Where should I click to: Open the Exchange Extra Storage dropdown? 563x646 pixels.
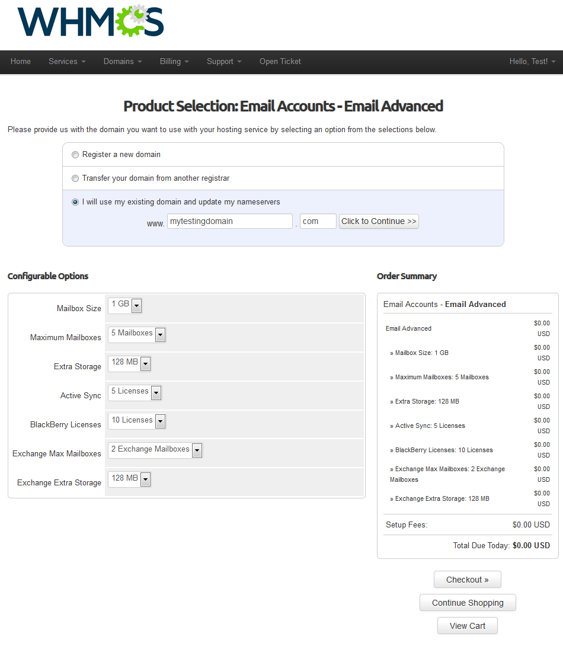click(129, 479)
